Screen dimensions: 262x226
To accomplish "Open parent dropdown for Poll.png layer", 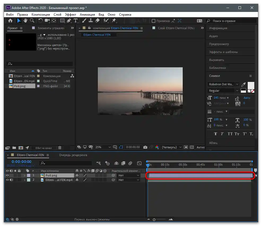I will pos(129,175).
